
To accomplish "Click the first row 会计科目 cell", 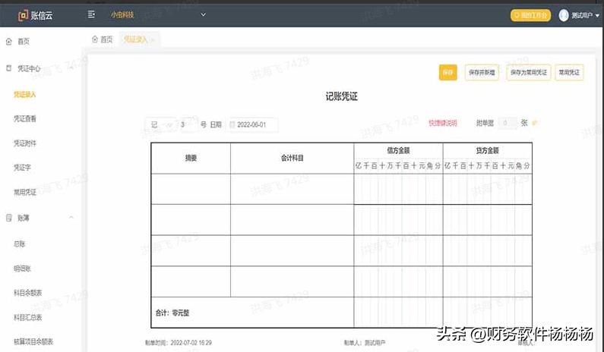I will click(293, 189).
